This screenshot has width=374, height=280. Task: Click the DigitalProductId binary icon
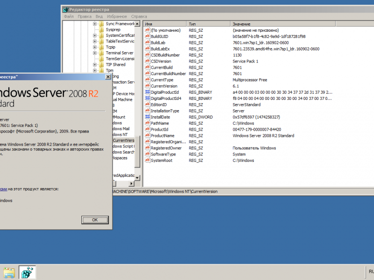click(147, 92)
